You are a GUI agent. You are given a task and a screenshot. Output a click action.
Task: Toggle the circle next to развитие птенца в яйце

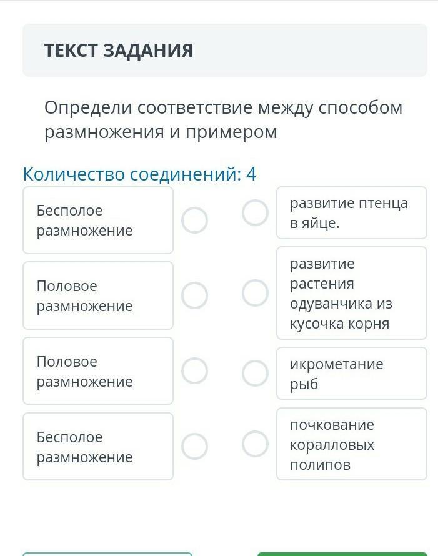tap(255, 213)
